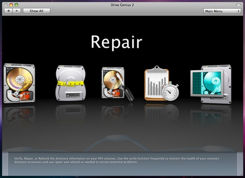Close the Drive Genius 2 window
Image resolution: width=245 pixels, height=178 pixels.
pos(6,4)
